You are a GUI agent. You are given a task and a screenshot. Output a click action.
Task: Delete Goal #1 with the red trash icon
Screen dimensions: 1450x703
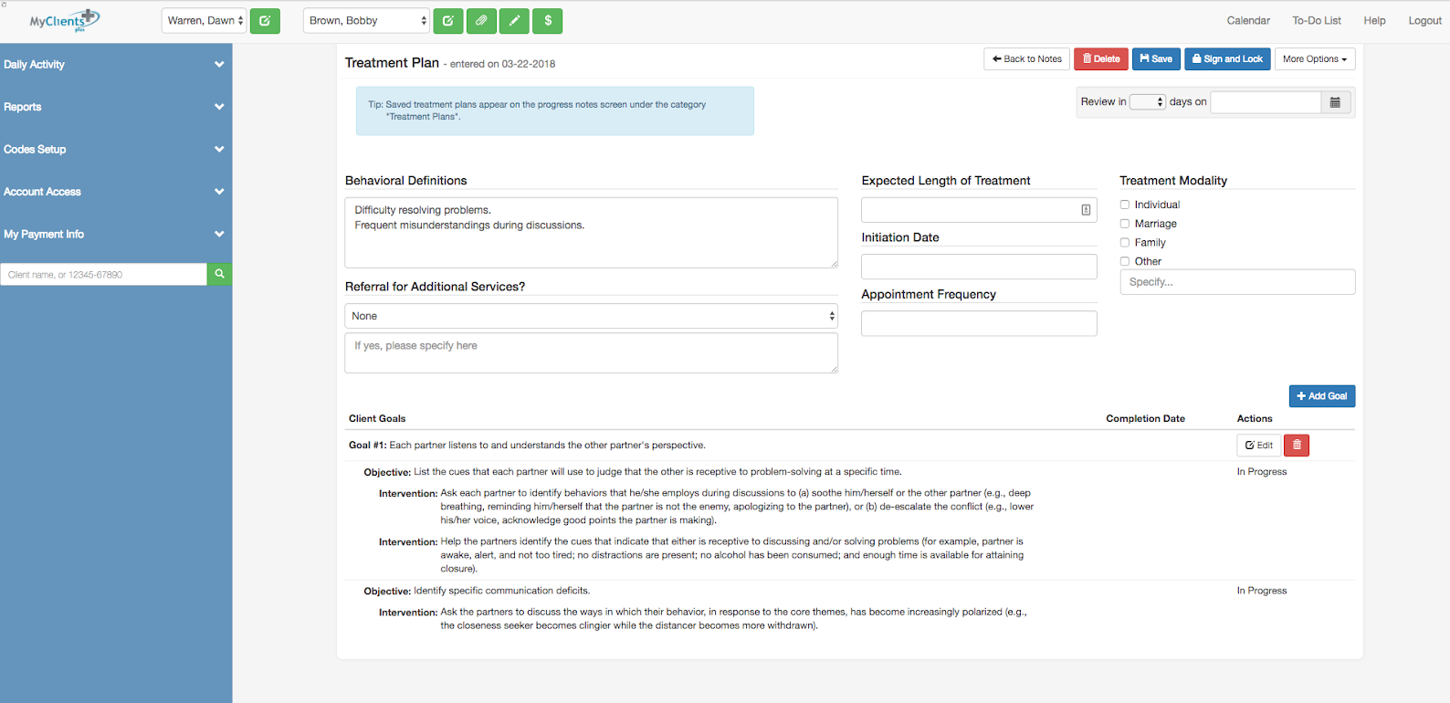[x=1297, y=446]
